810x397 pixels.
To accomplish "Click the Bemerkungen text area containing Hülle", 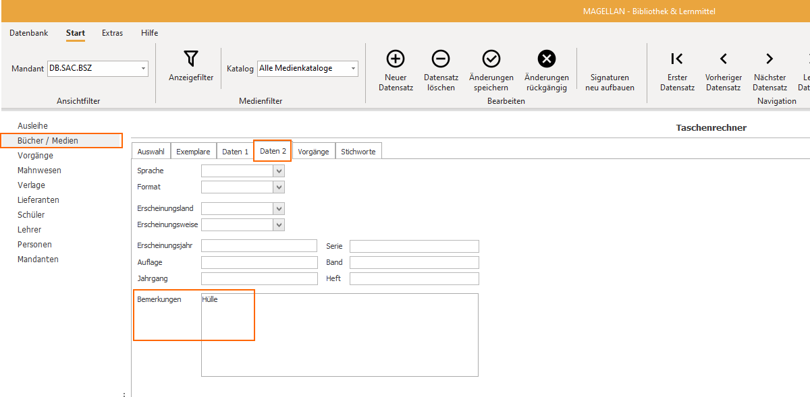I will [340, 335].
